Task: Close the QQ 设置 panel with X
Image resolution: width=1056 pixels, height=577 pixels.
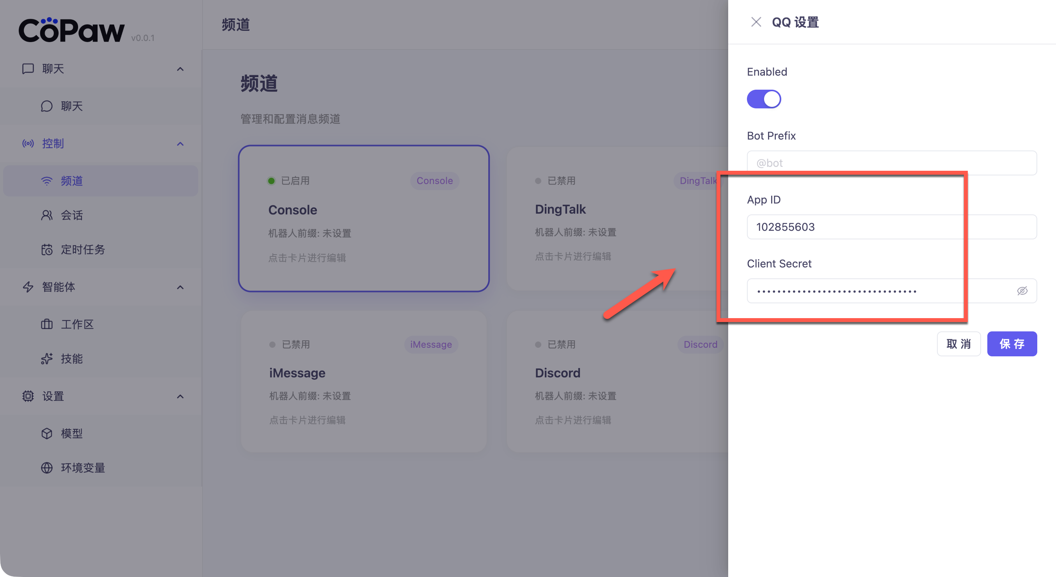Action: (756, 22)
